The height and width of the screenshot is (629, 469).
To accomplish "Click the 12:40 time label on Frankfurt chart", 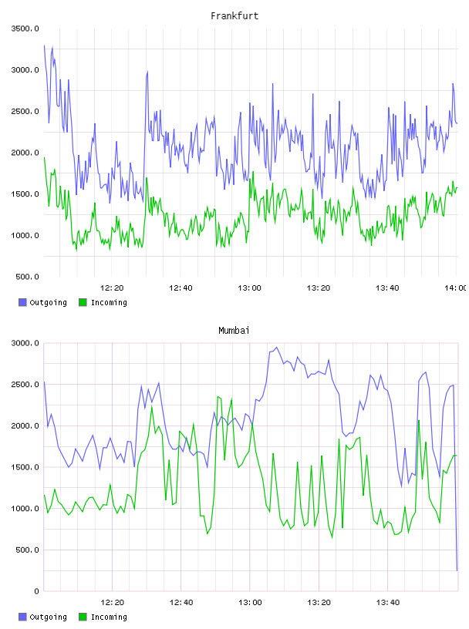I will coord(181,288).
